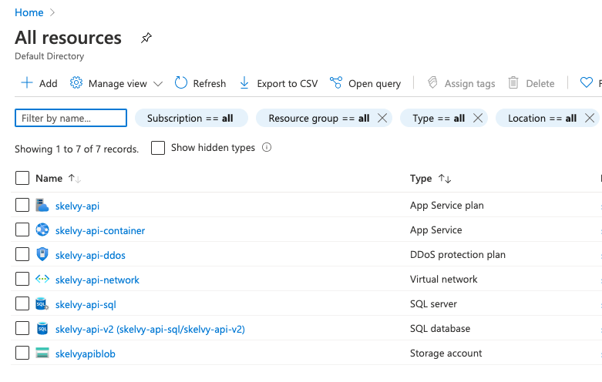Click the info icon beside Show hidden types
This screenshot has width=602, height=382.
pos(267,148)
